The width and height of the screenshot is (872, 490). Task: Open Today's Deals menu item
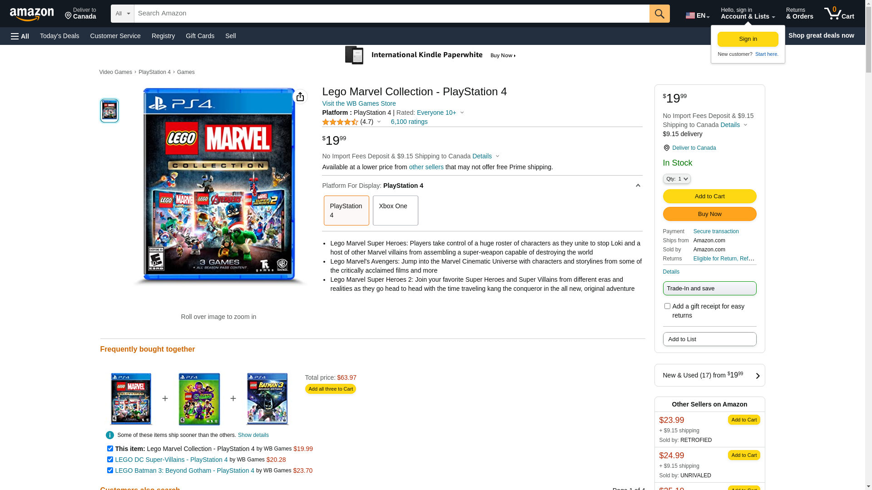(x=59, y=36)
